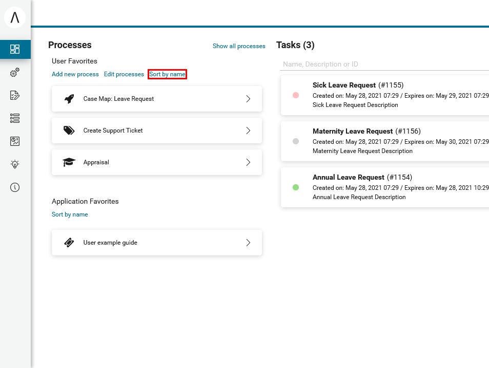Image resolution: width=489 pixels, height=368 pixels.
Task: Sort Application Favorites by name
Action: [x=70, y=214]
